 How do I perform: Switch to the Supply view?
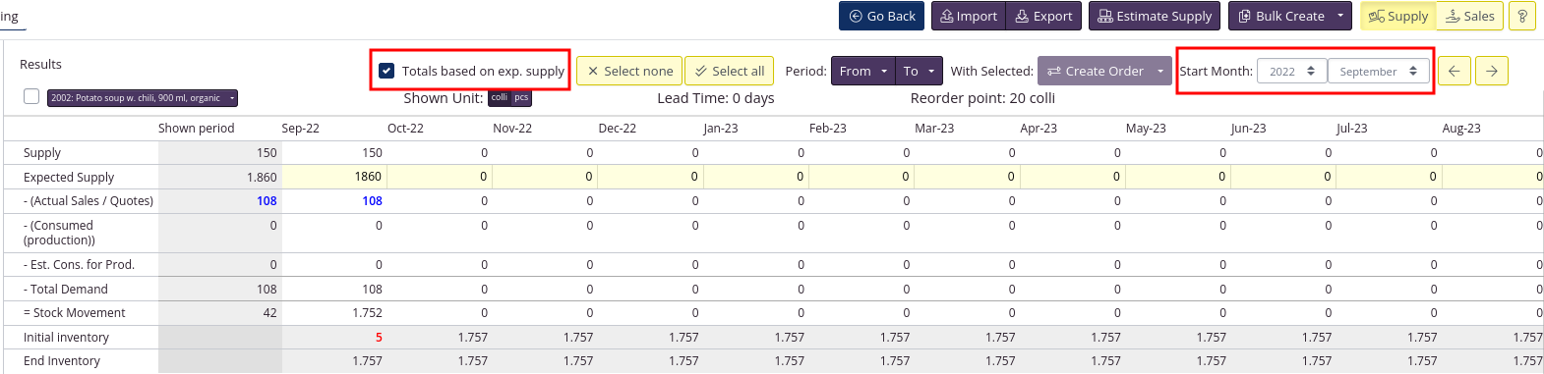(x=1398, y=16)
